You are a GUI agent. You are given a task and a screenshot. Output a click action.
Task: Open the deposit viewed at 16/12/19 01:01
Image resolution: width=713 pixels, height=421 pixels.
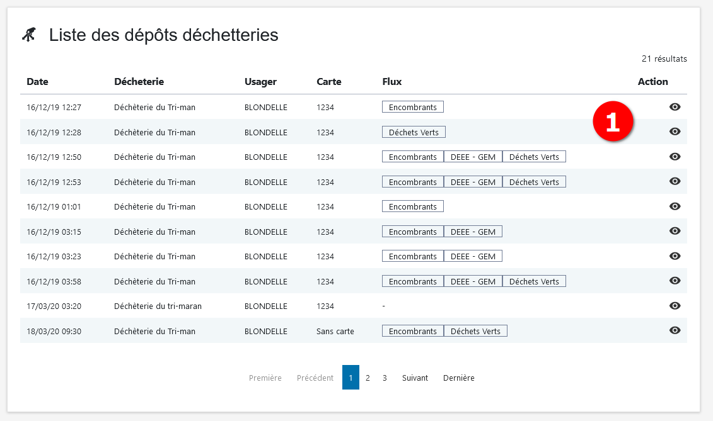[x=675, y=206]
